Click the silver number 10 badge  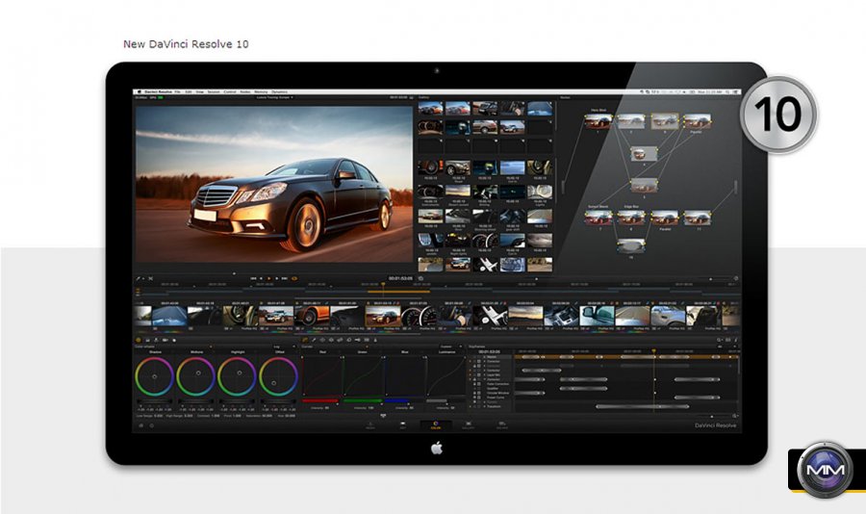[x=777, y=116]
